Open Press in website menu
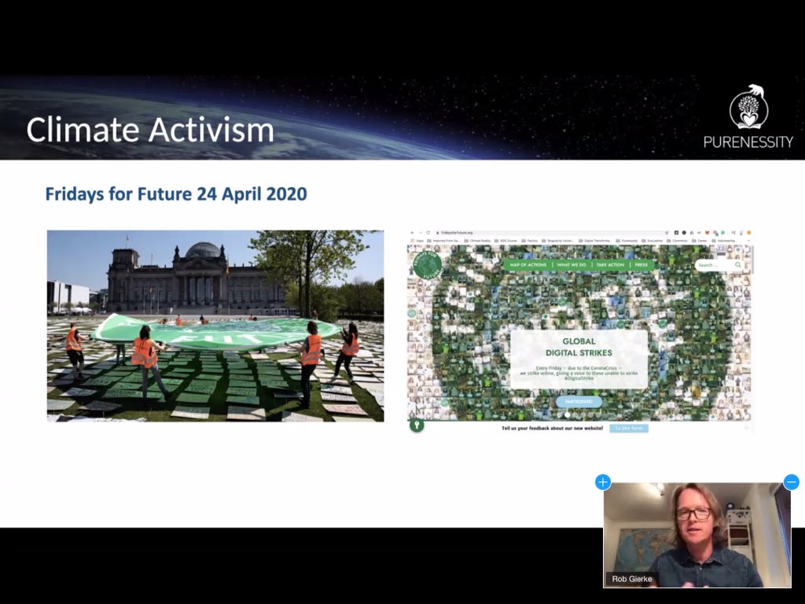This screenshot has width=805, height=604. [x=641, y=264]
